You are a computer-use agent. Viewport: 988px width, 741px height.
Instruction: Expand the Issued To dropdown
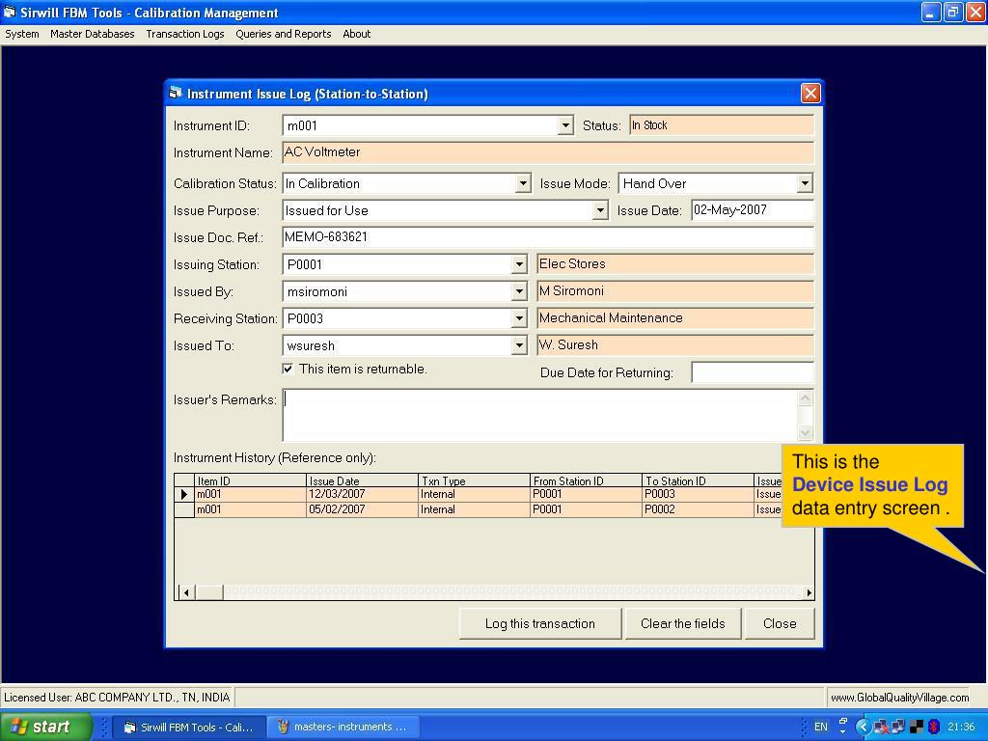[x=518, y=346]
